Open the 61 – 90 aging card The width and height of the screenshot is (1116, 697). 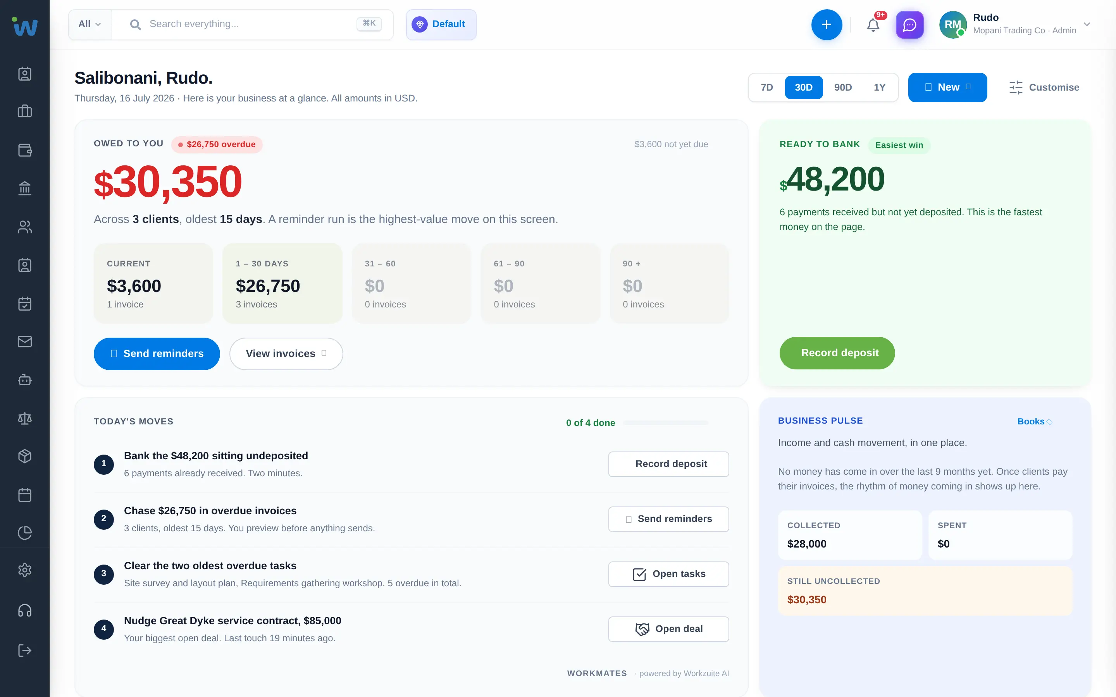tap(541, 283)
